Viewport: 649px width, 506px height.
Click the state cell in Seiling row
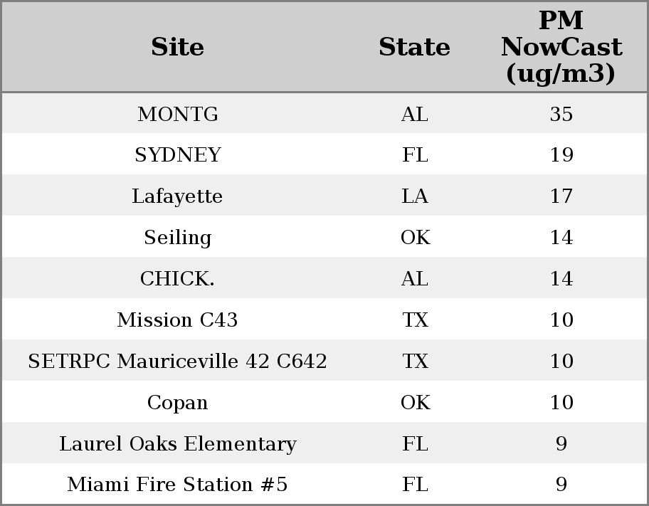pyautogui.click(x=414, y=238)
